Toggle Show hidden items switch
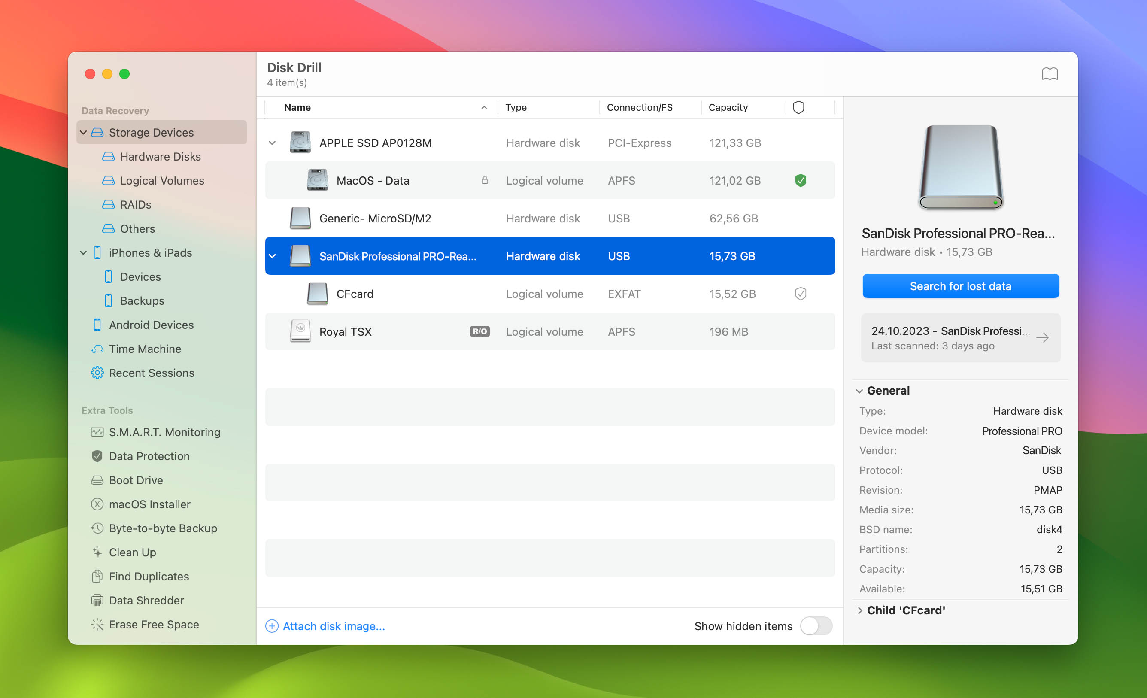The height and width of the screenshot is (698, 1147). pyautogui.click(x=817, y=626)
